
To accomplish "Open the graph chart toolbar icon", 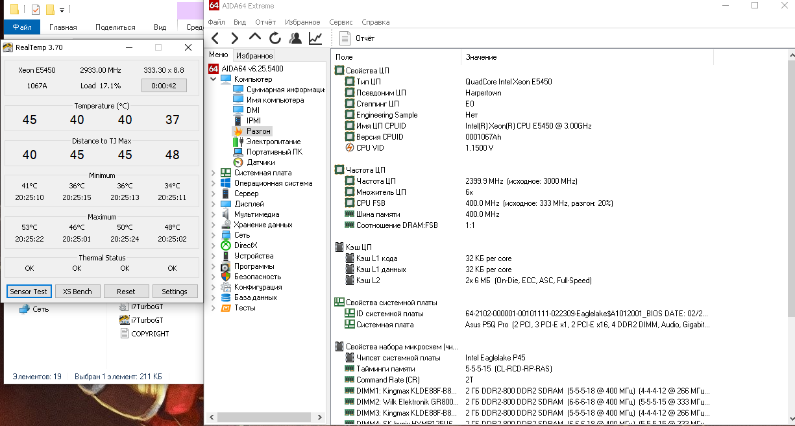I will click(x=315, y=38).
